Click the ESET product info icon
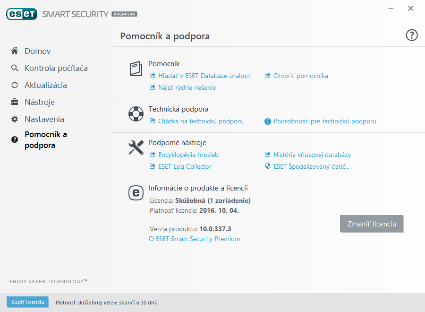This screenshot has width=425, height=312. point(136,192)
